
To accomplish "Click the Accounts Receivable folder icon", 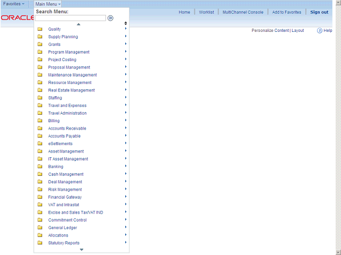I will click(40, 128).
